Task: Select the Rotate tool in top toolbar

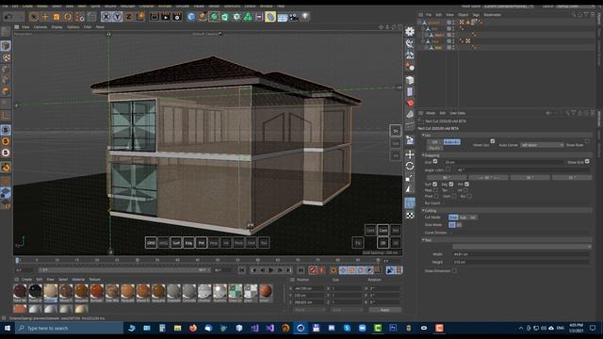Action: (x=68, y=17)
